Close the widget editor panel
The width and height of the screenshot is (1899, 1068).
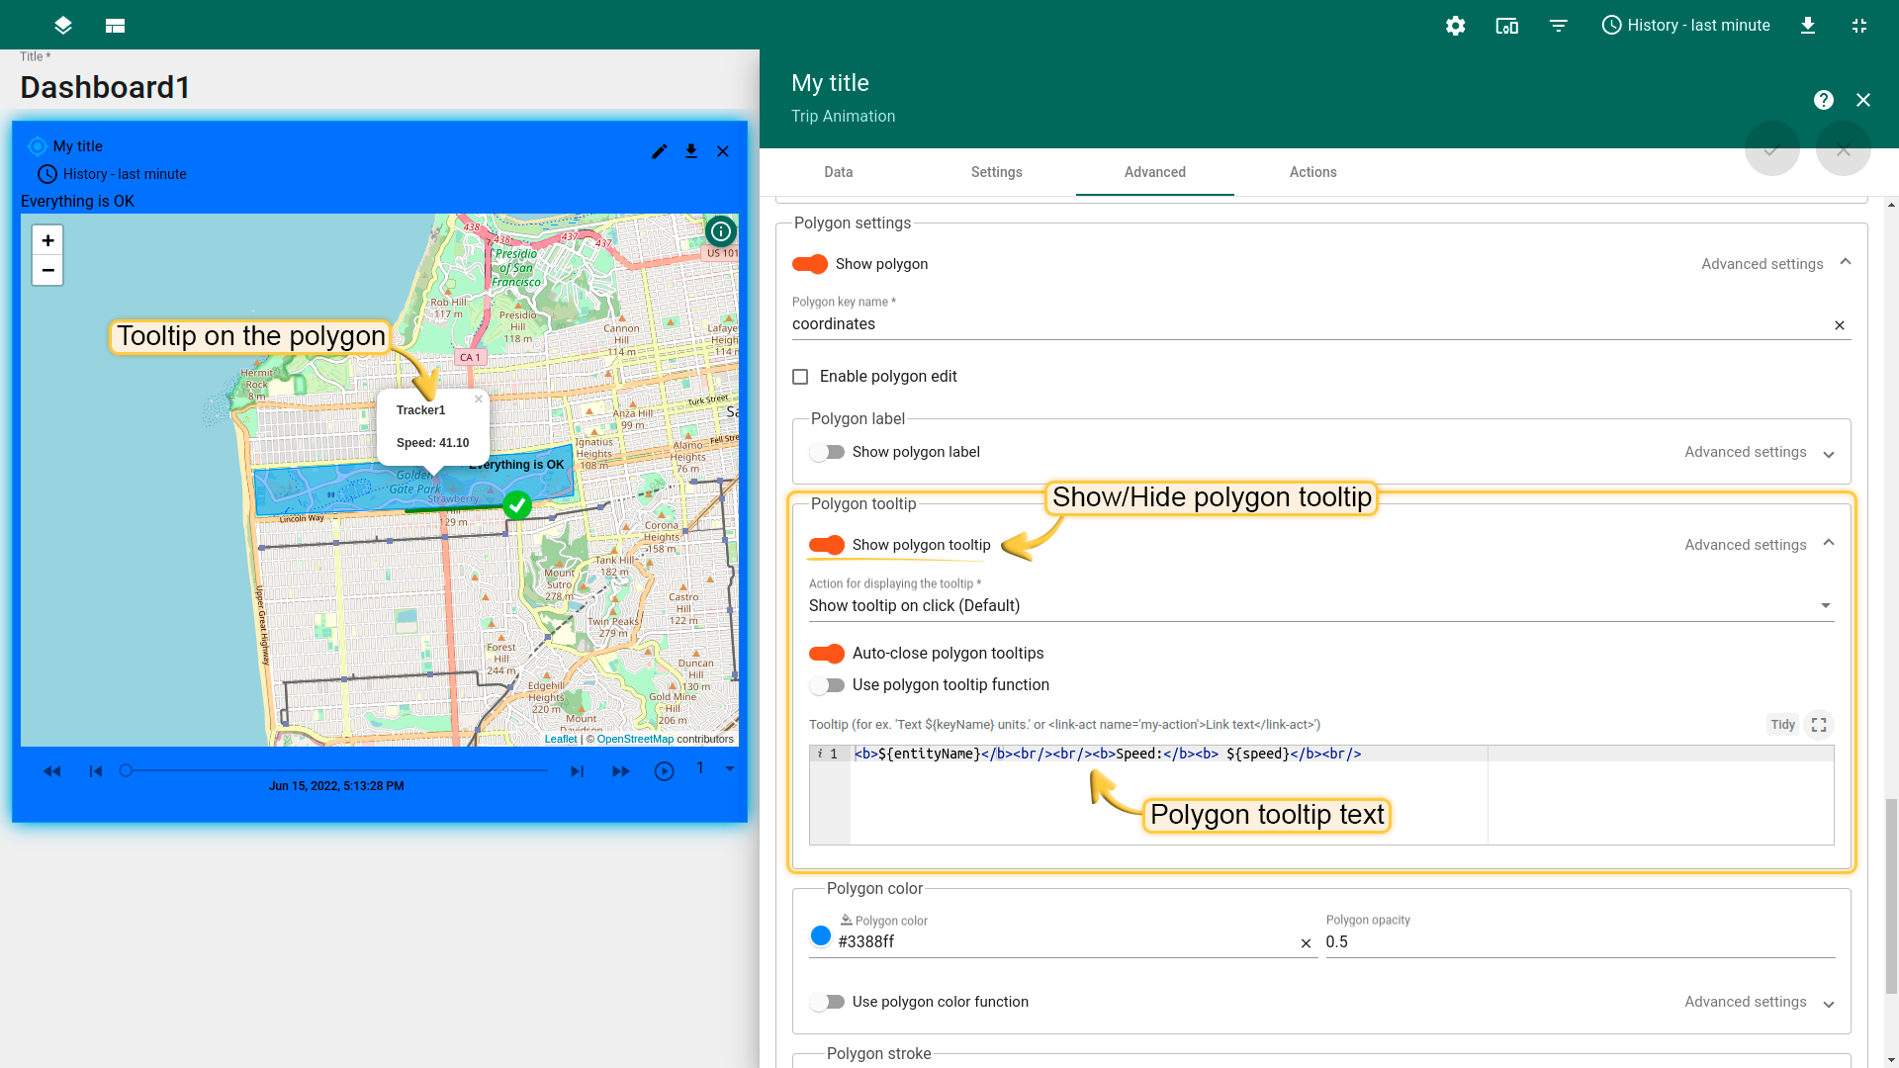click(1863, 100)
